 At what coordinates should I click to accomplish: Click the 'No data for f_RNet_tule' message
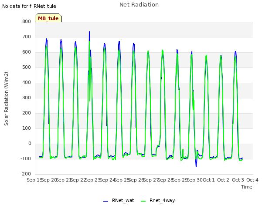pyautogui.click(x=29, y=6)
